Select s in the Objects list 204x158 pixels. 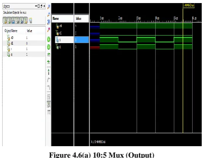pos(24,49)
